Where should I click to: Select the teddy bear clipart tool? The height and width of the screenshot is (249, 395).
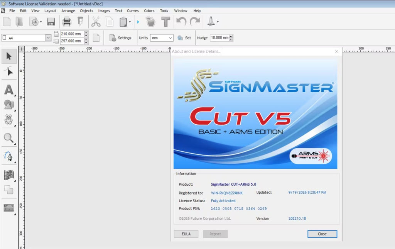point(9,119)
